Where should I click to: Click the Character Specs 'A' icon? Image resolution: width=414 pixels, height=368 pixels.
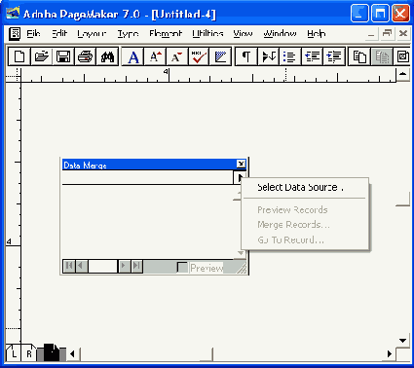pyautogui.click(x=133, y=56)
